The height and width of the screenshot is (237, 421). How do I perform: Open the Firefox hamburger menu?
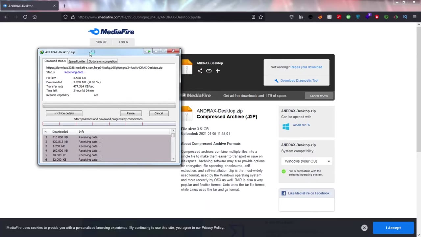click(x=414, y=17)
